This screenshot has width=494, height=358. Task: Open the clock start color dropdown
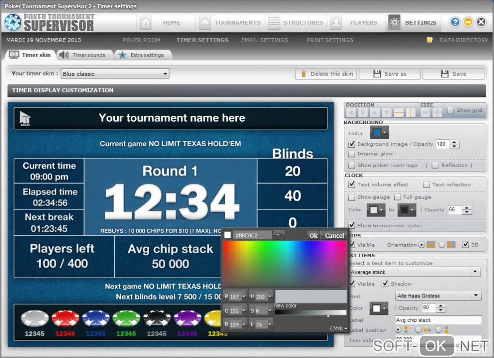pos(376,210)
